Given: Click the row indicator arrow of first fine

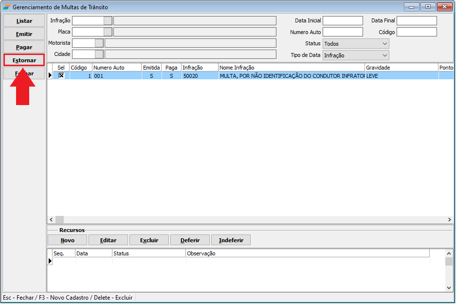Looking at the screenshot, I should pos(50,75).
